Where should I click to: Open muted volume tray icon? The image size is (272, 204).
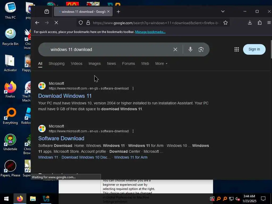pyautogui.click(x=238, y=199)
